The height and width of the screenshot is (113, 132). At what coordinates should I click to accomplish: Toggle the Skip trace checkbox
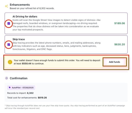tap(9, 45)
